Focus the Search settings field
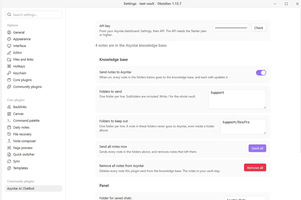The height and width of the screenshot is (200, 301). pyautogui.click(x=34, y=14)
